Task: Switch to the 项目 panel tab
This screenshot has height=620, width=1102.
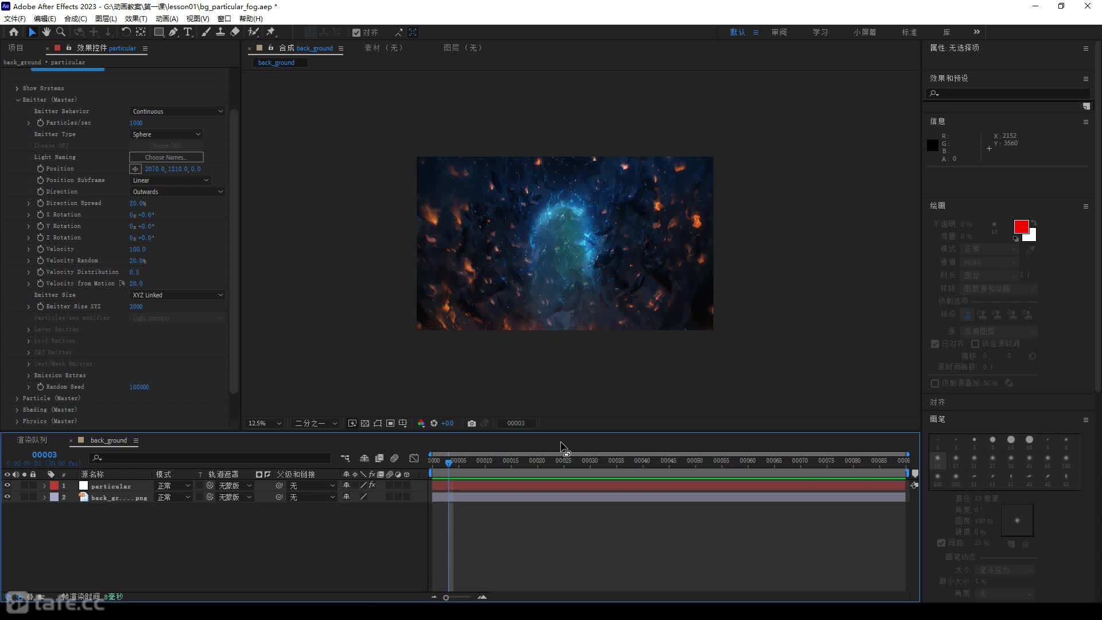Action: (x=15, y=48)
